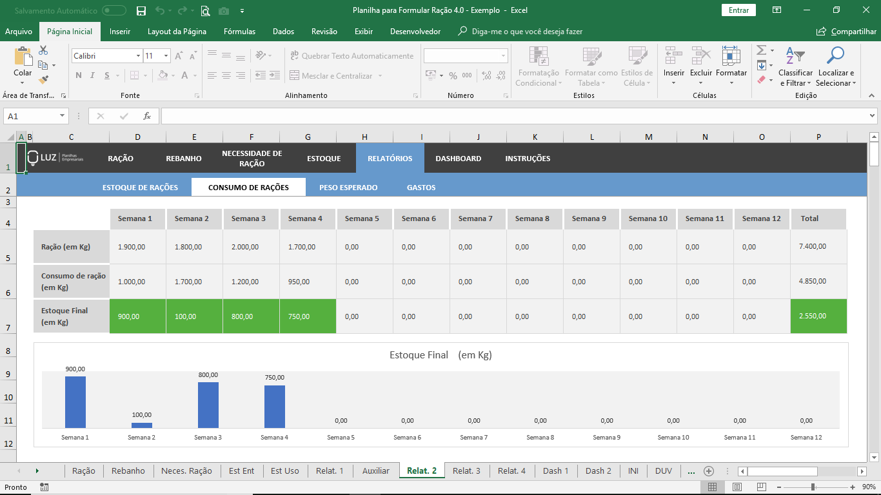Screen dimensions: 881x495
Task: Open the Fórmulas ribbon tab
Action: click(x=239, y=32)
